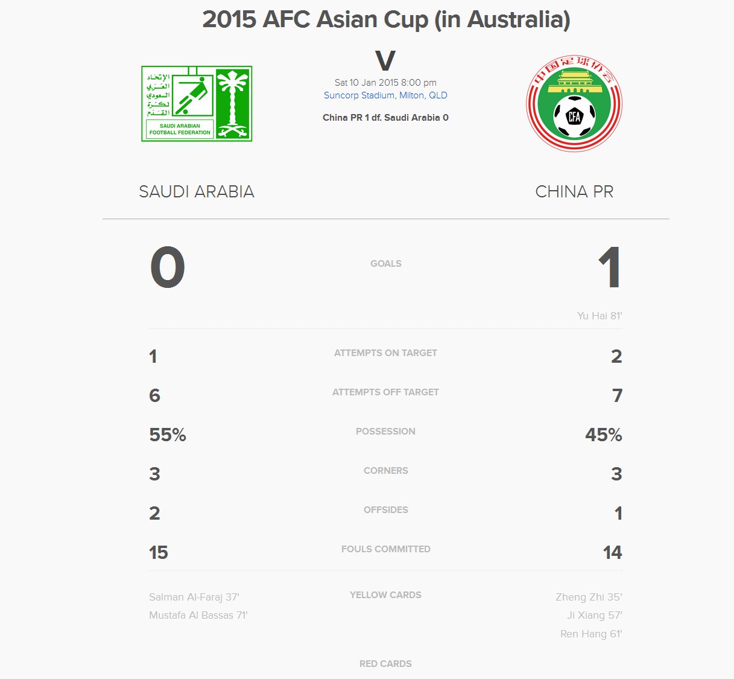Click the 2015 AFC Asian Cup heading
Viewport: 734px width, 679px height.
point(386,19)
